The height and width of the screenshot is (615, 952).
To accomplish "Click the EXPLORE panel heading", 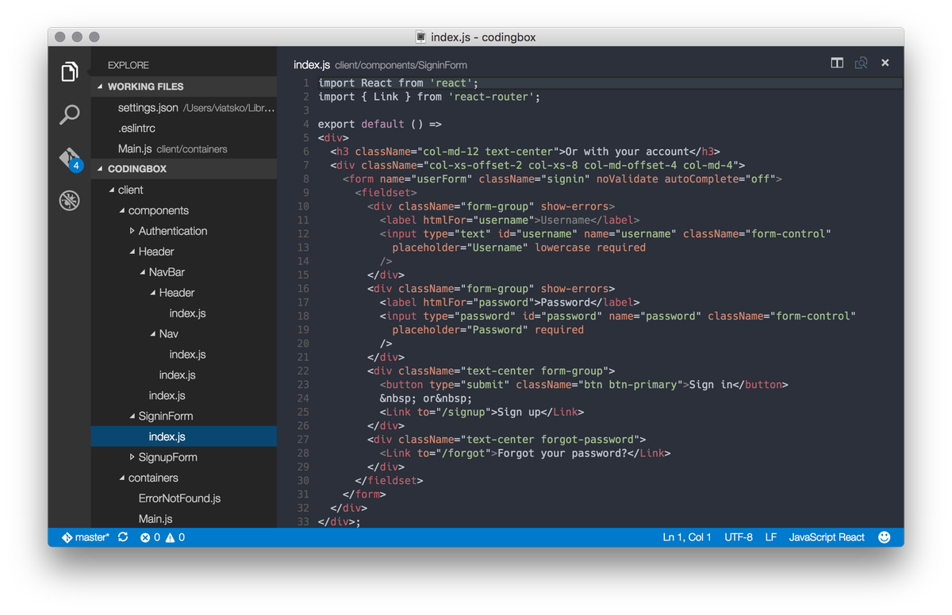I will click(129, 65).
